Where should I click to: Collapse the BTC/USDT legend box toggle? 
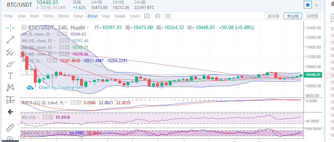click(x=24, y=28)
